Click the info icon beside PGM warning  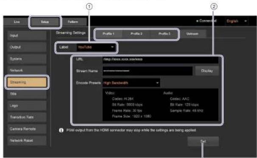tap(61, 130)
